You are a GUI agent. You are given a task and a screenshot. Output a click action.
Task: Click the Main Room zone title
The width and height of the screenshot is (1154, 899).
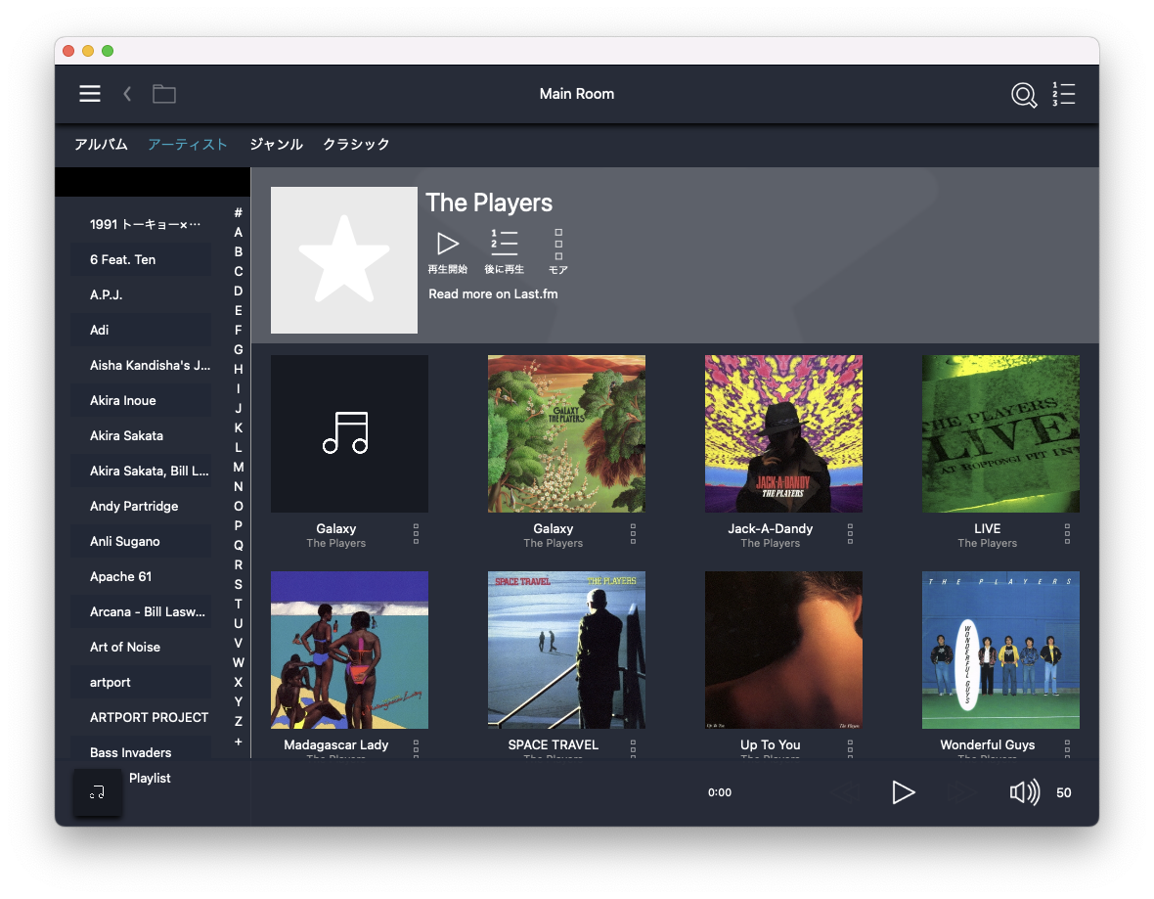(x=577, y=94)
